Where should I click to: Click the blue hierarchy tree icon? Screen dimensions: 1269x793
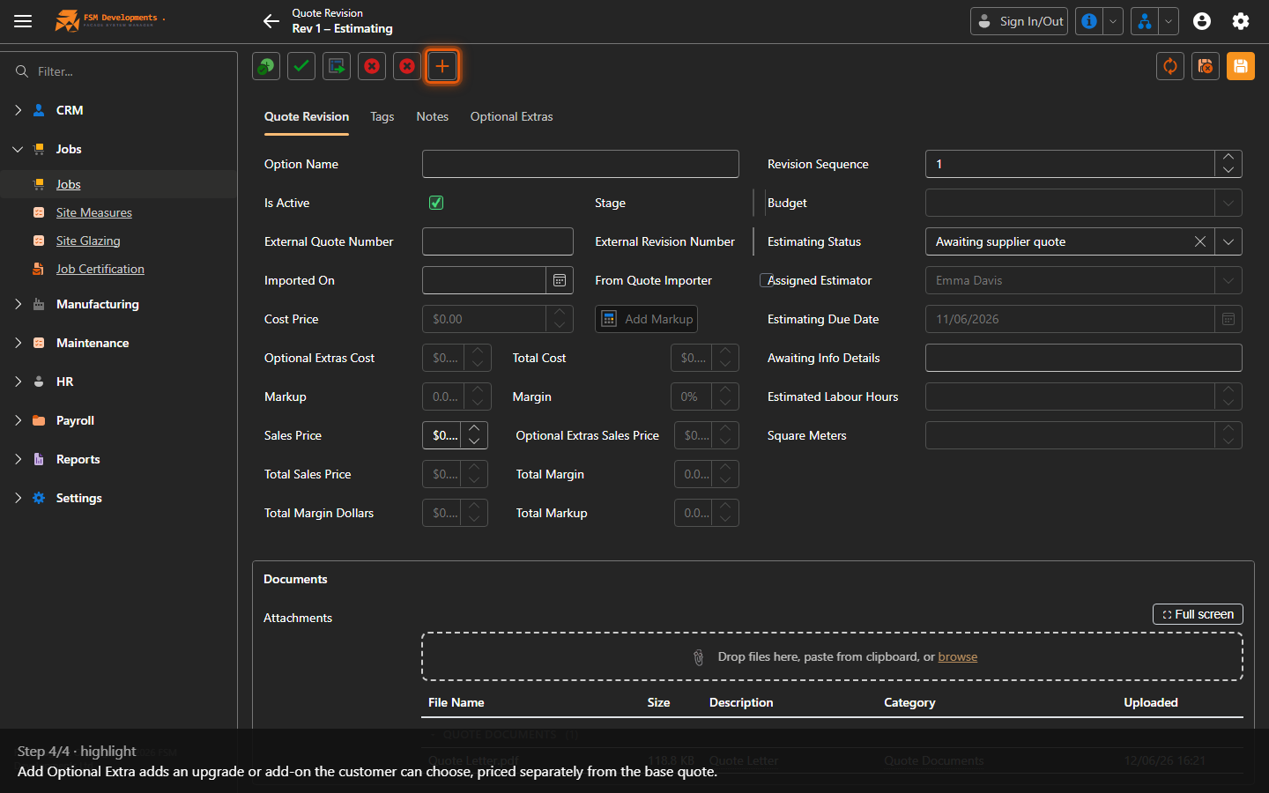(x=1145, y=21)
